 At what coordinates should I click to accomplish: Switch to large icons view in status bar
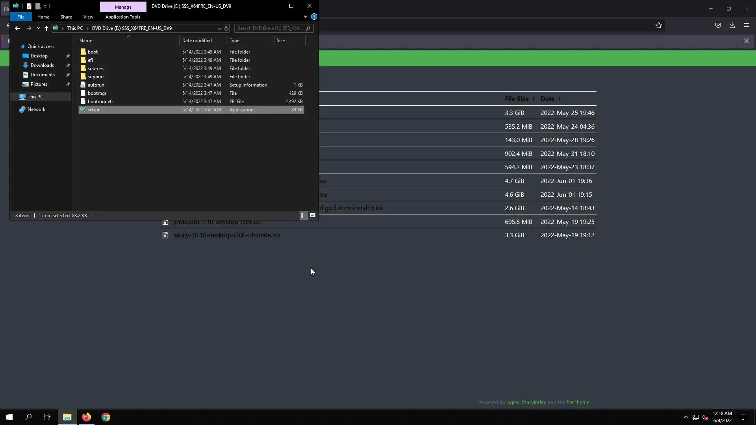(313, 215)
